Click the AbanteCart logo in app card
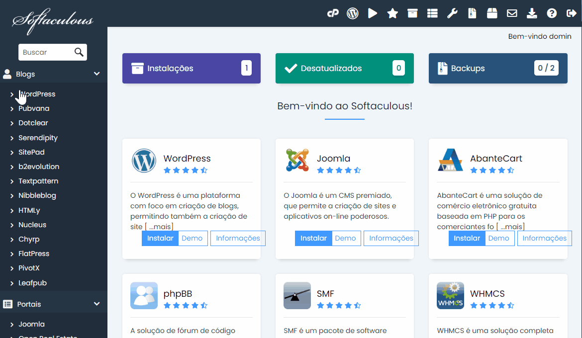582x338 pixels. coord(450,160)
